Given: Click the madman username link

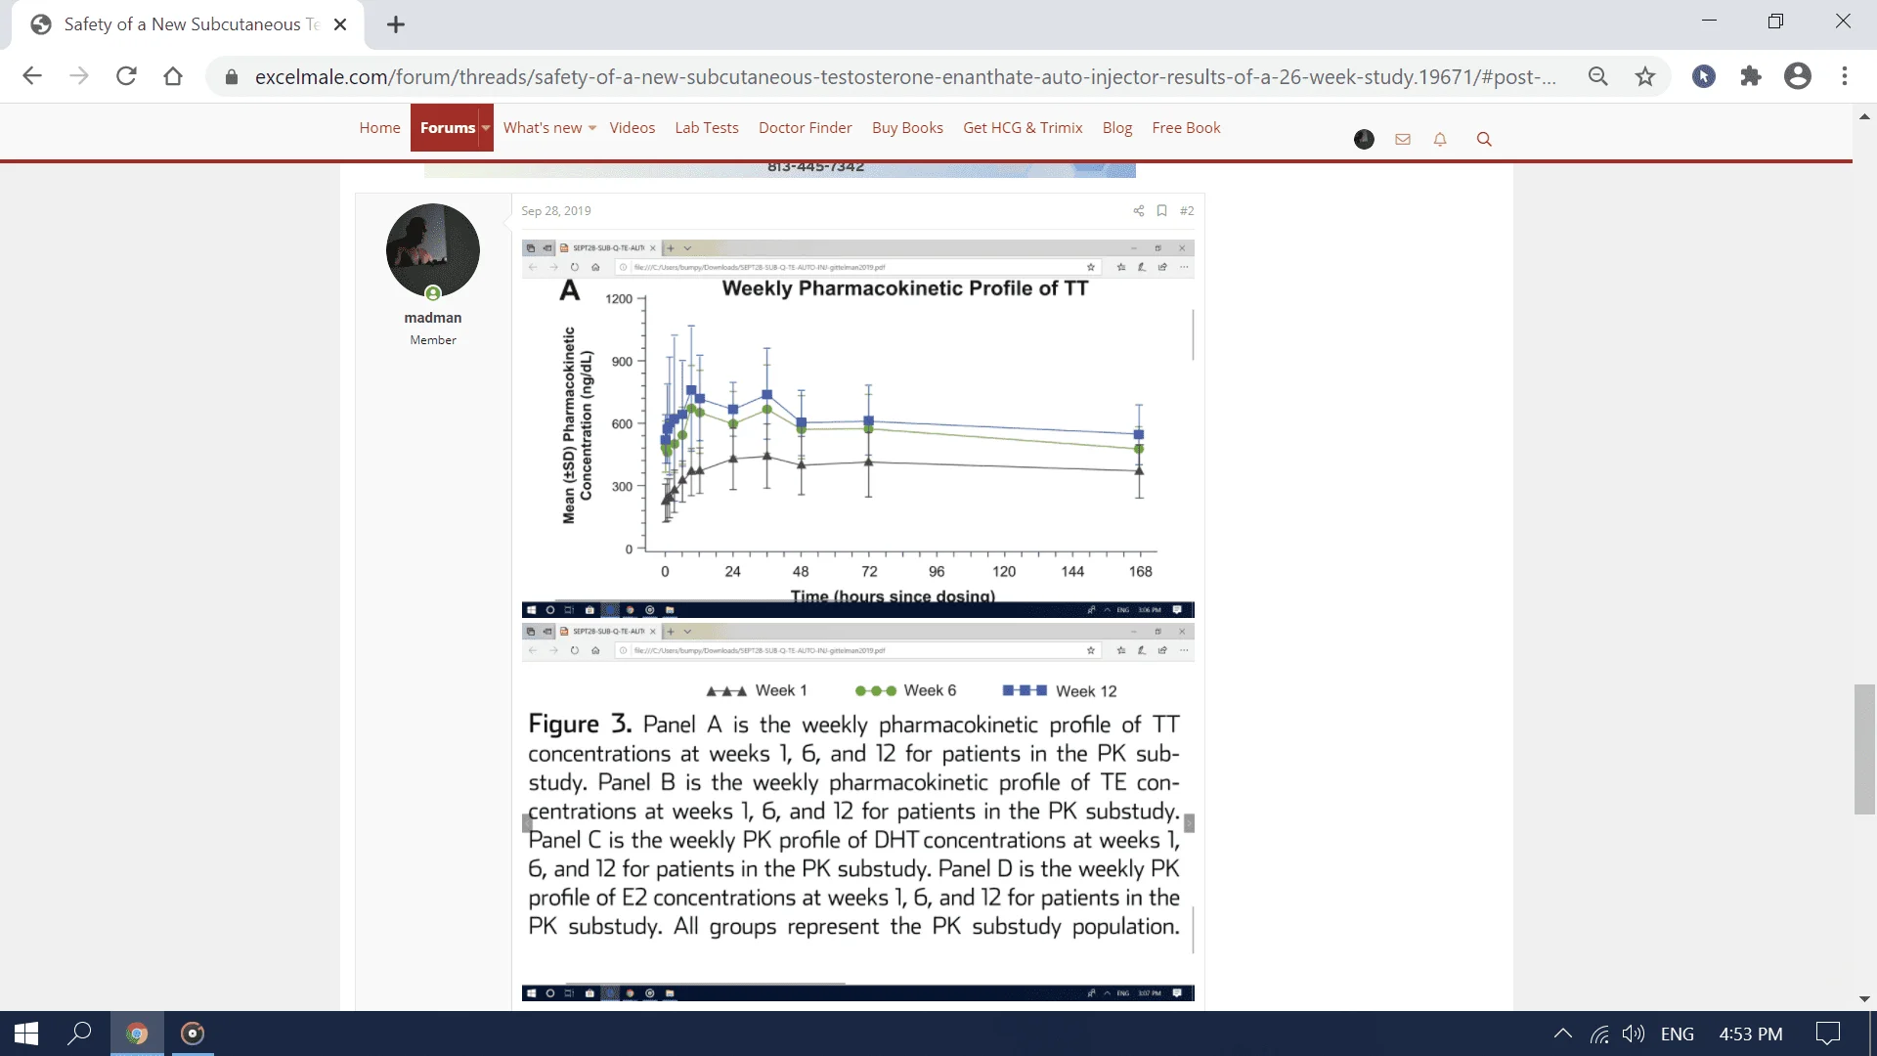Looking at the screenshot, I should pyautogui.click(x=432, y=318).
